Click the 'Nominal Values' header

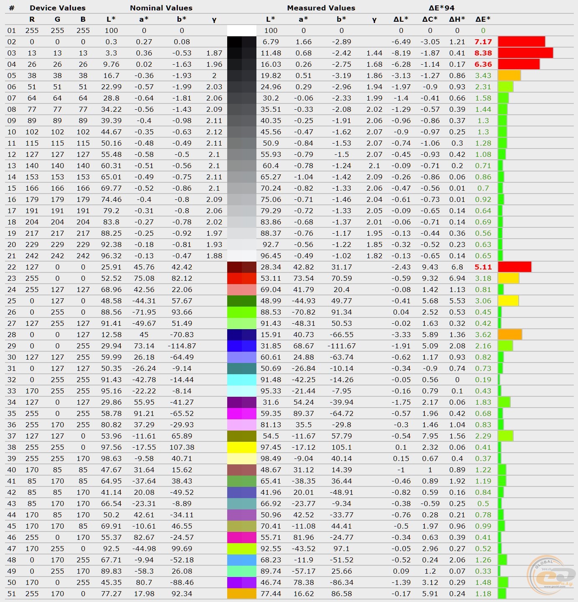pyautogui.click(x=161, y=8)
